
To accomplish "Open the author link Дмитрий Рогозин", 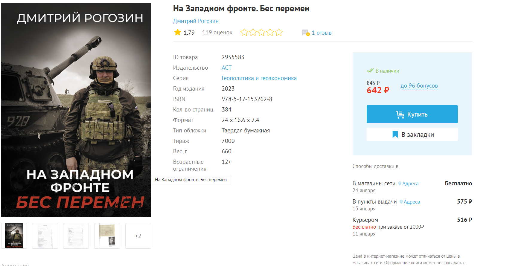I will coord(196,21).
